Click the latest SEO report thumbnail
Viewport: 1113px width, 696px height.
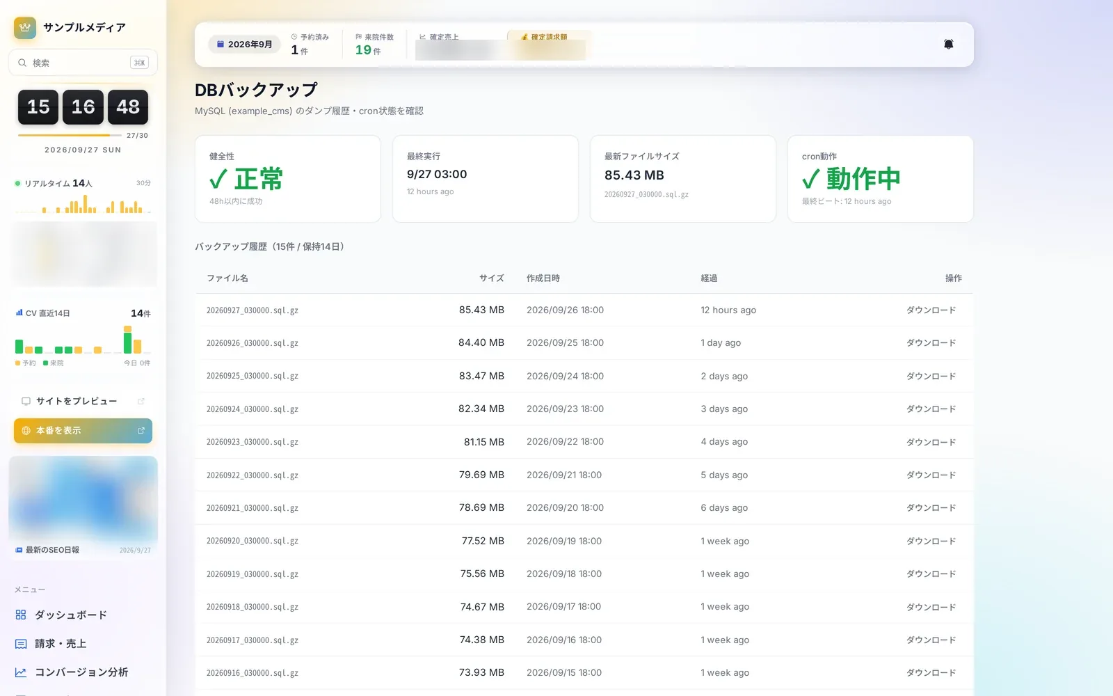coord(83,499)
